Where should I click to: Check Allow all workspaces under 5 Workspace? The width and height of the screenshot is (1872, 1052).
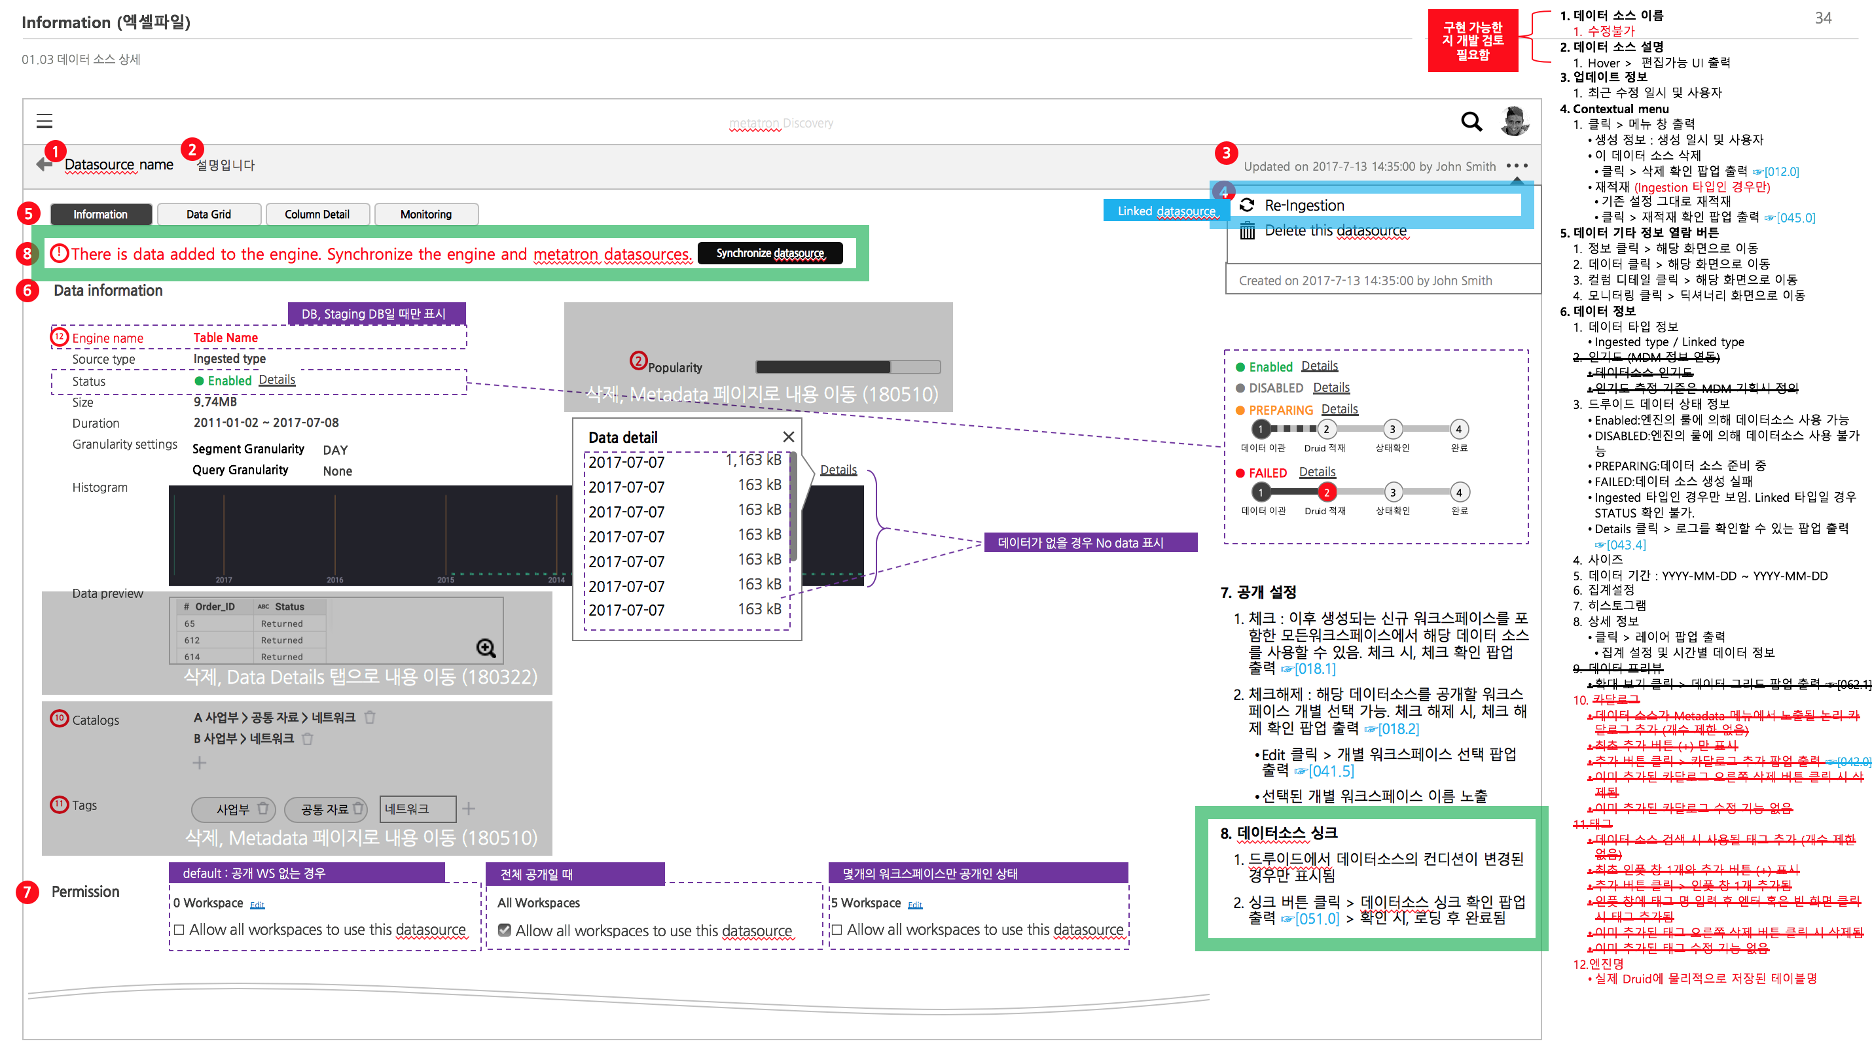tap(837, 930)
